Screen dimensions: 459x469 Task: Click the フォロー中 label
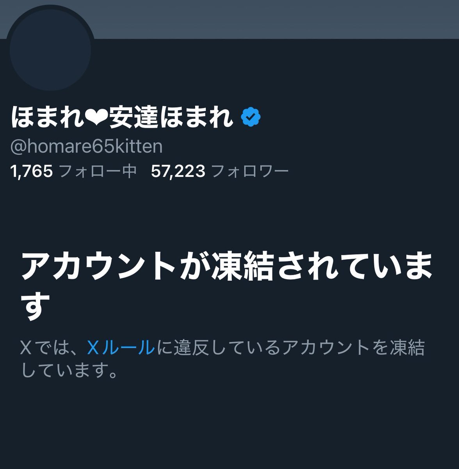point(98,171)
